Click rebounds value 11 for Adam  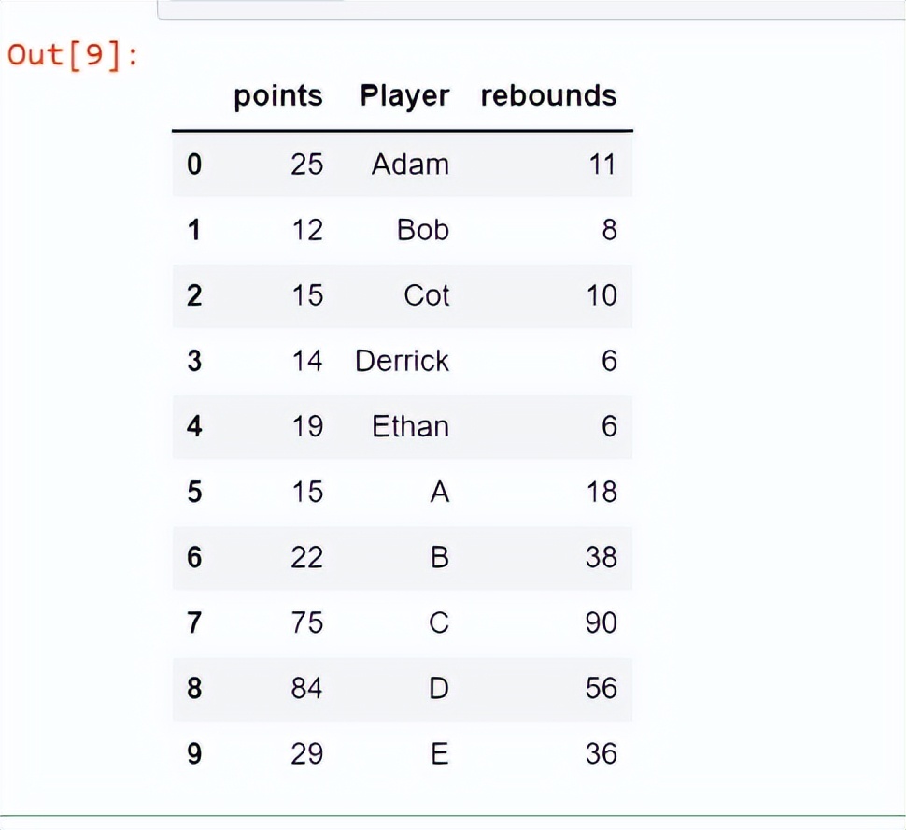(602, 165)
